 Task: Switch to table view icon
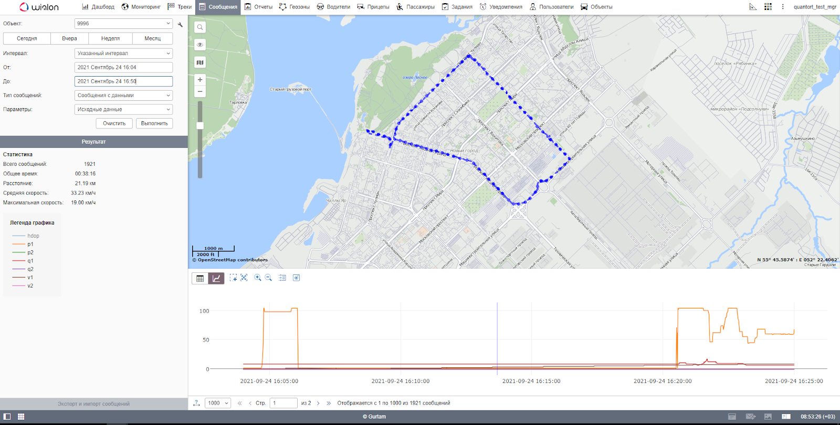click(x=200, y=279)
